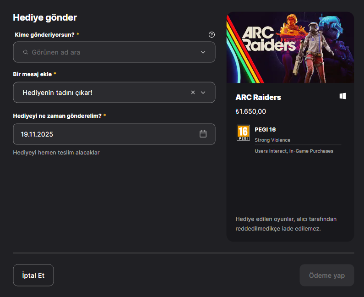
Task: Click the Users Interact, In-Game Purchases text
Action: click(294, 151)
